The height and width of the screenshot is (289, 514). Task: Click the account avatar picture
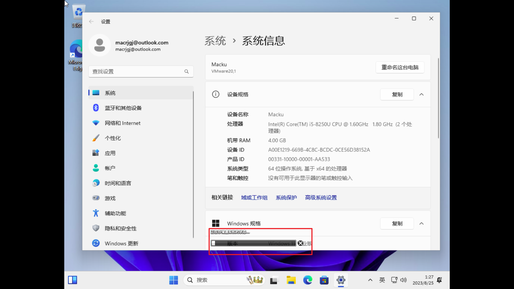[x=100, y=45]
